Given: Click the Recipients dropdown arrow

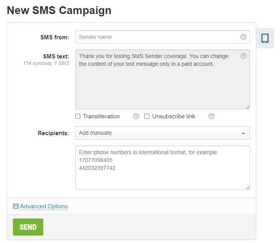Looking at the screenshot, I should pos(243,133).
